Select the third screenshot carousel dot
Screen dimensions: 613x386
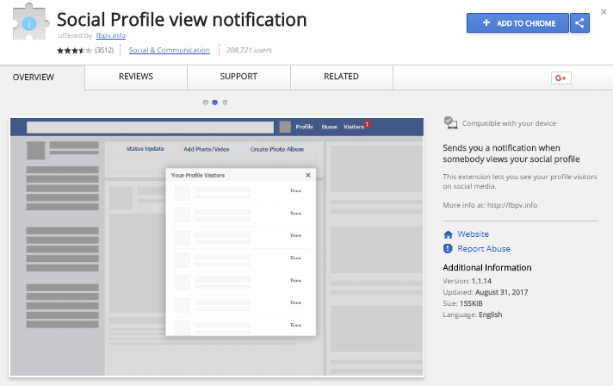(225, 103)
